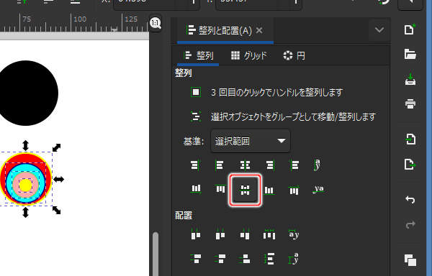The width and height of the screenshot is (432, 276).
Task: Expand the dock panel chevron menu
Action: click(x=379, y=29)
